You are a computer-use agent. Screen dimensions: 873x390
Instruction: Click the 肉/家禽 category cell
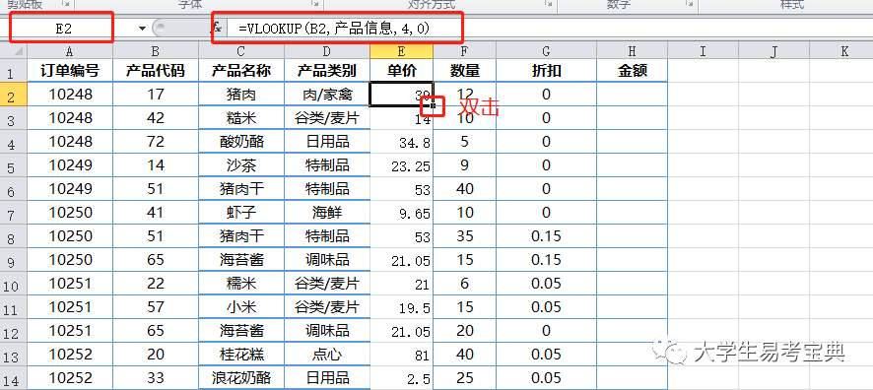pos(327,95)
